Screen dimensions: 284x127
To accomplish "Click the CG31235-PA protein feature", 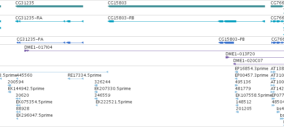I will [x=50, y=43].
